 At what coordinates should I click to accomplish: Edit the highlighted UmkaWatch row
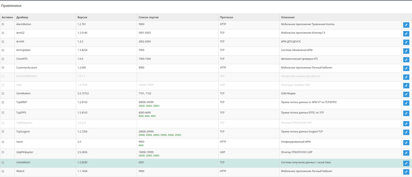click(x=406, y=163)
